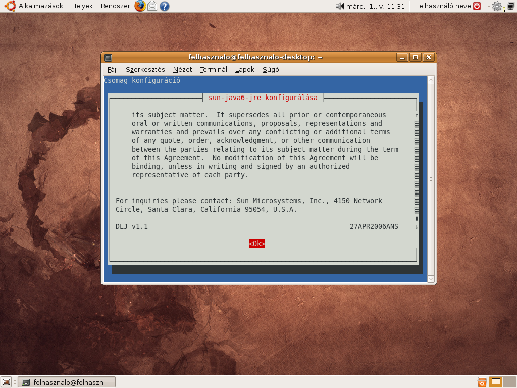Click the terminal scrollbar down arrow
This screenshot has width=517, height=388.
(x=431, y=279)
